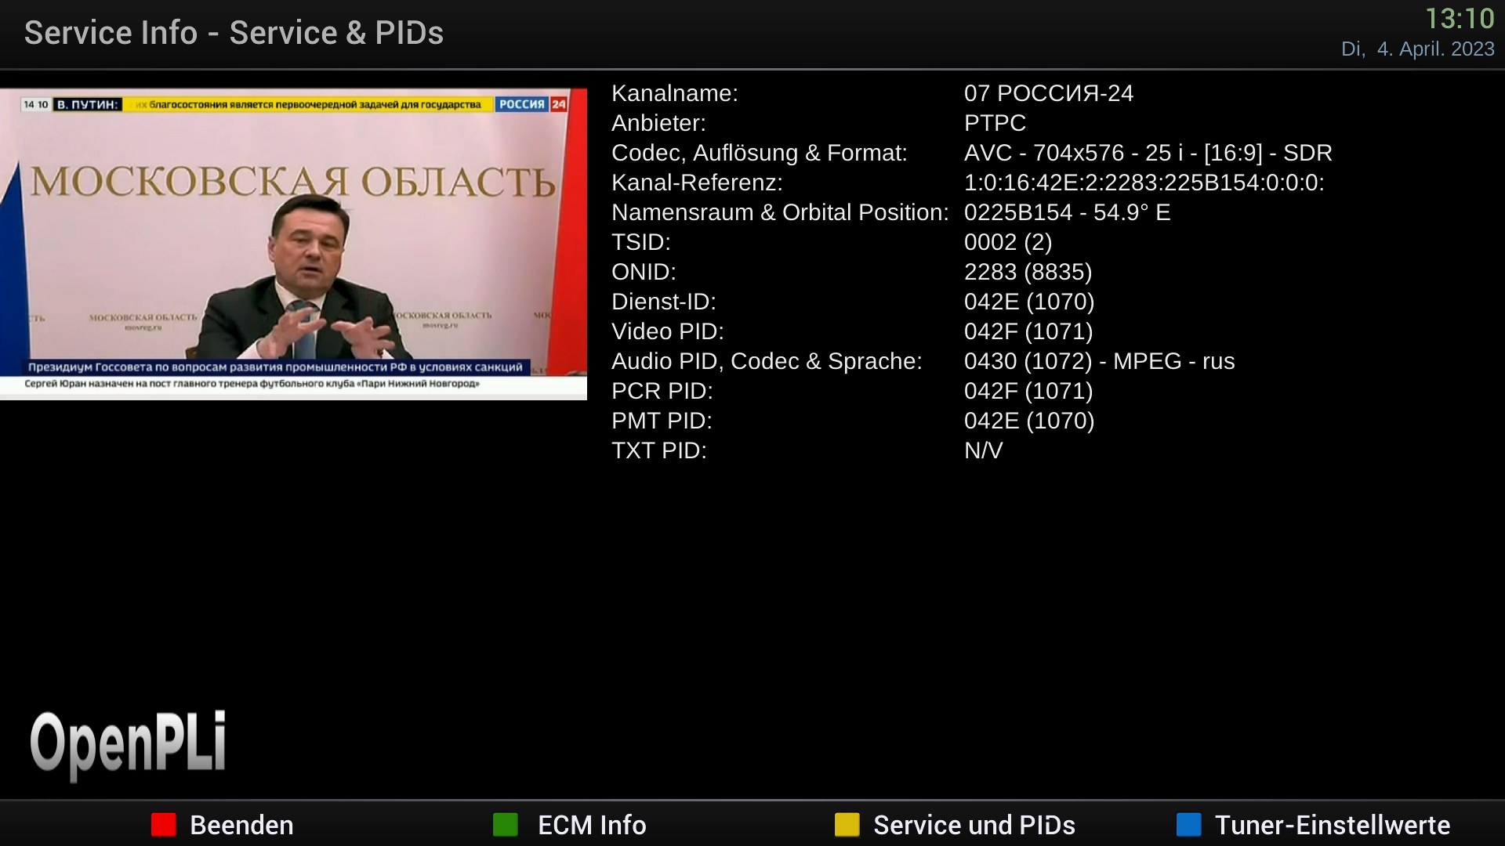
Task: Click the yellow Service und PIDs square
Action: (847, 825)
